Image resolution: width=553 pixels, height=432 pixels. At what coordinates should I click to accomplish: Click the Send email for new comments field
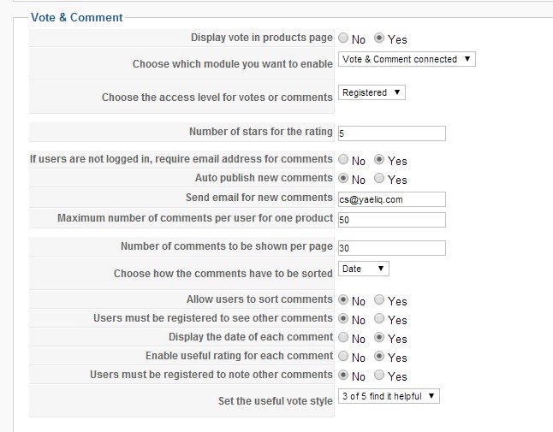coord(392,199)
